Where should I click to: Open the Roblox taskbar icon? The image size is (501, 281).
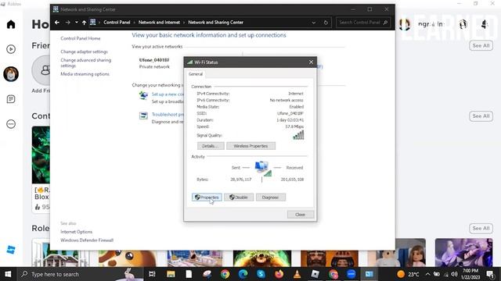315,274
